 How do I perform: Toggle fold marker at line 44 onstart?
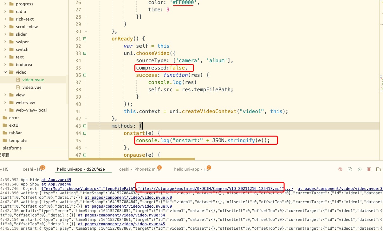click(85, 133)
